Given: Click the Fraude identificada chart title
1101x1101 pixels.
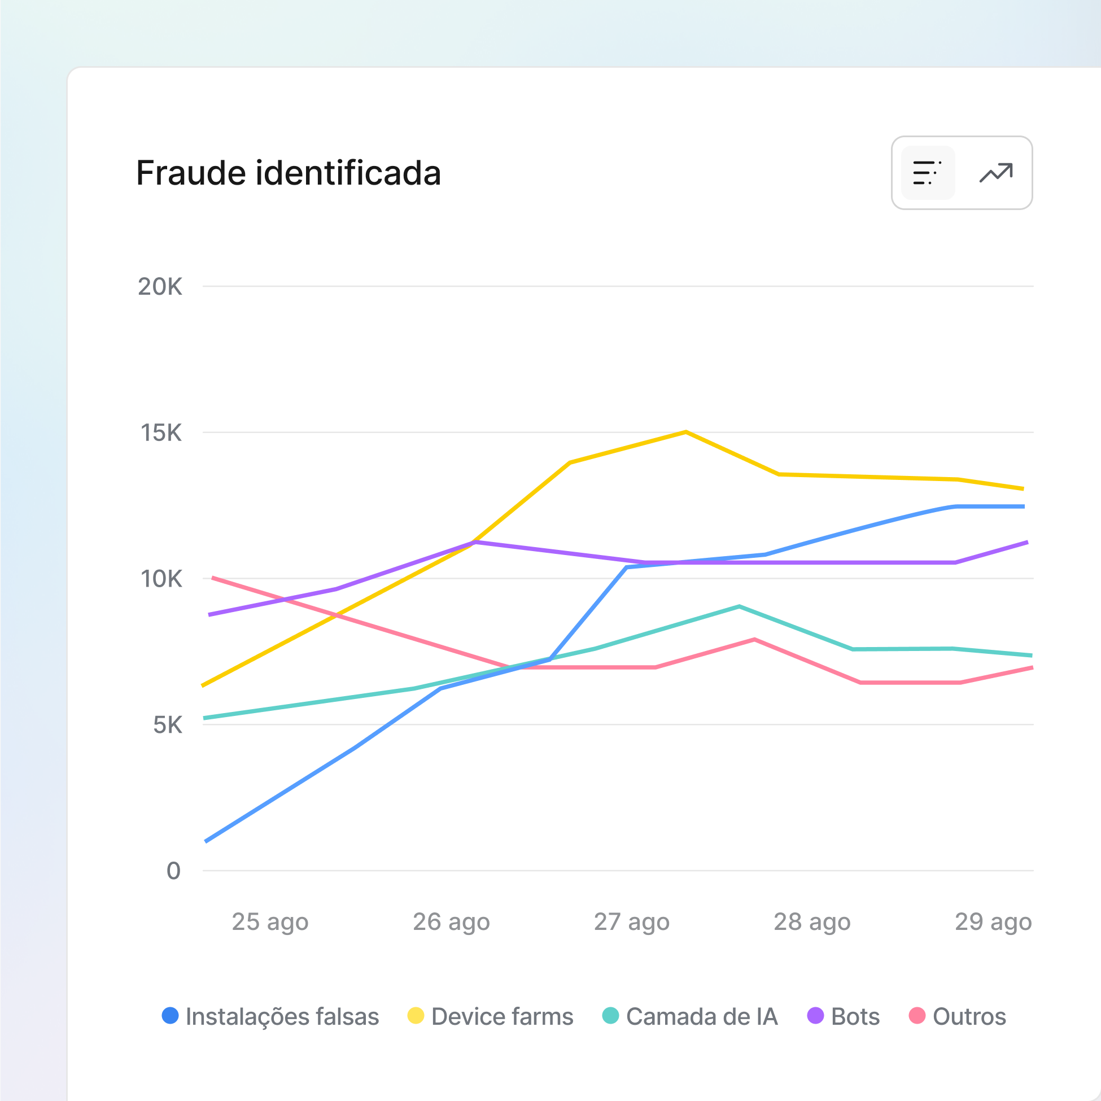Looking at the screenshot, I should (x=289, y=173).
